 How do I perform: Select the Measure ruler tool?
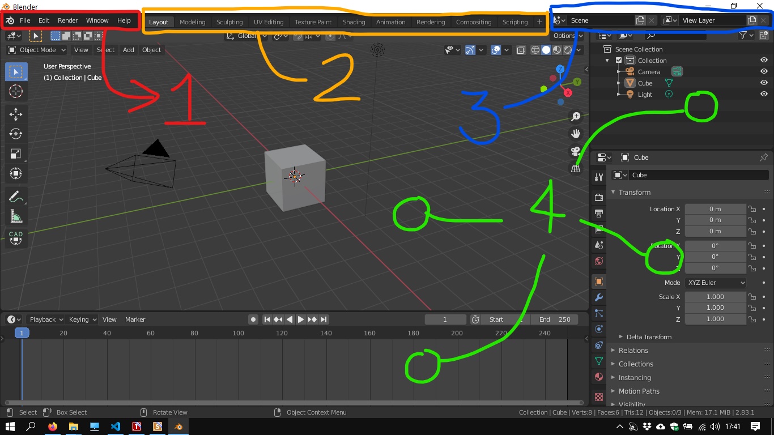point(15,216)
